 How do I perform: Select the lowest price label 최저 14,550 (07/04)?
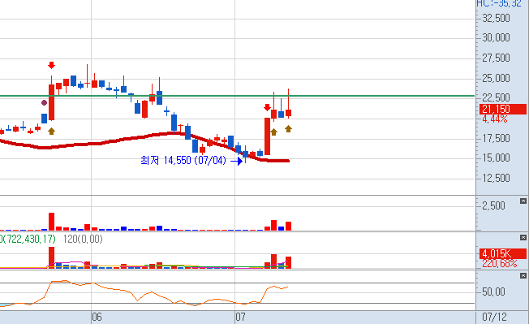point(183,160)
